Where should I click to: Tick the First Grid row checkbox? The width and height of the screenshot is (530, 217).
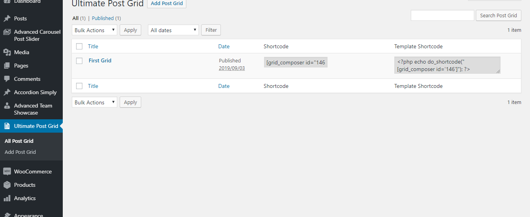tap(79, 61)
